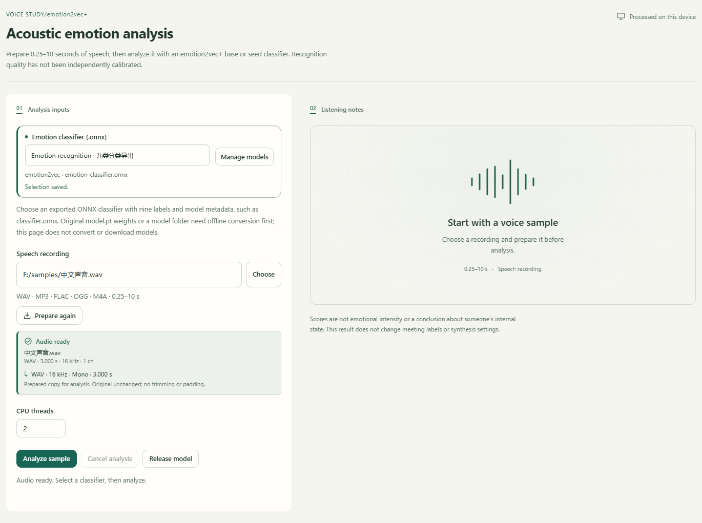Click the Processed on this device text

click(x=663, y=17)
